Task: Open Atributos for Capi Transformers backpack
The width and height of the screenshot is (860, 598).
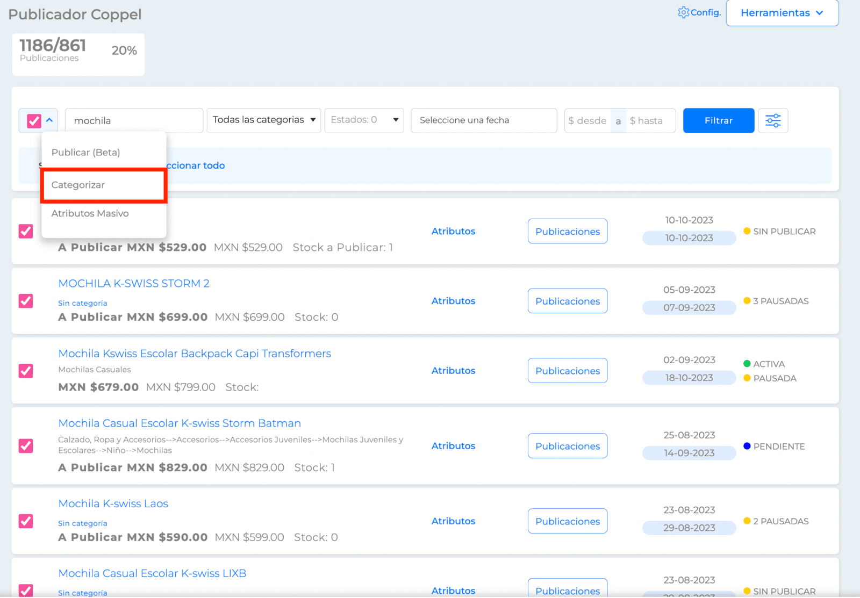Action: 453,371
